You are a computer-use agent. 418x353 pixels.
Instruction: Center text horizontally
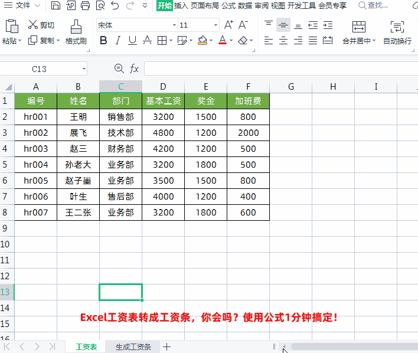pyautogui.click(x=283, y=41)
